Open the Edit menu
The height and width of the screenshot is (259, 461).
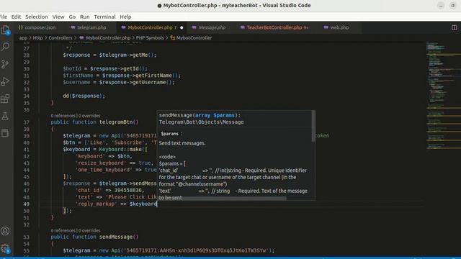point(16,17)
